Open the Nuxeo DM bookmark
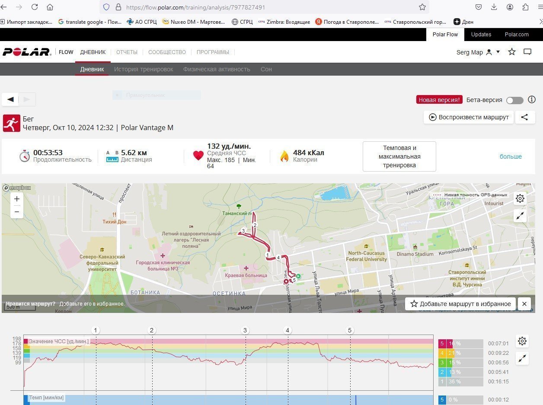543x405 pixels. tap(194, 22)
